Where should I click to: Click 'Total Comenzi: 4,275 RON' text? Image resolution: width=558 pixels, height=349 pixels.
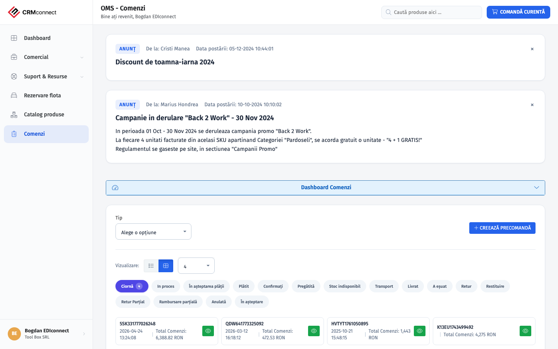470,335
